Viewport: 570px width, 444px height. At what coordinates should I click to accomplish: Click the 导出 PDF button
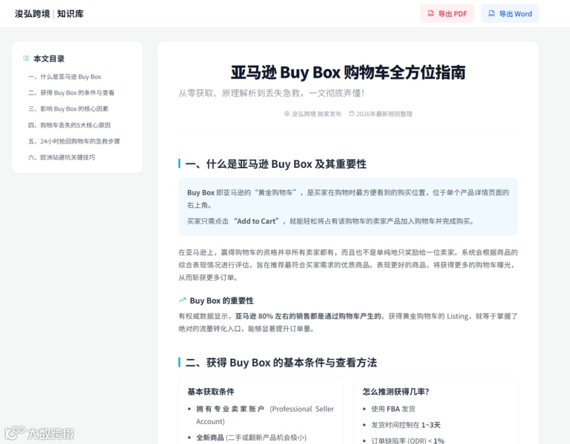[447, 13]
